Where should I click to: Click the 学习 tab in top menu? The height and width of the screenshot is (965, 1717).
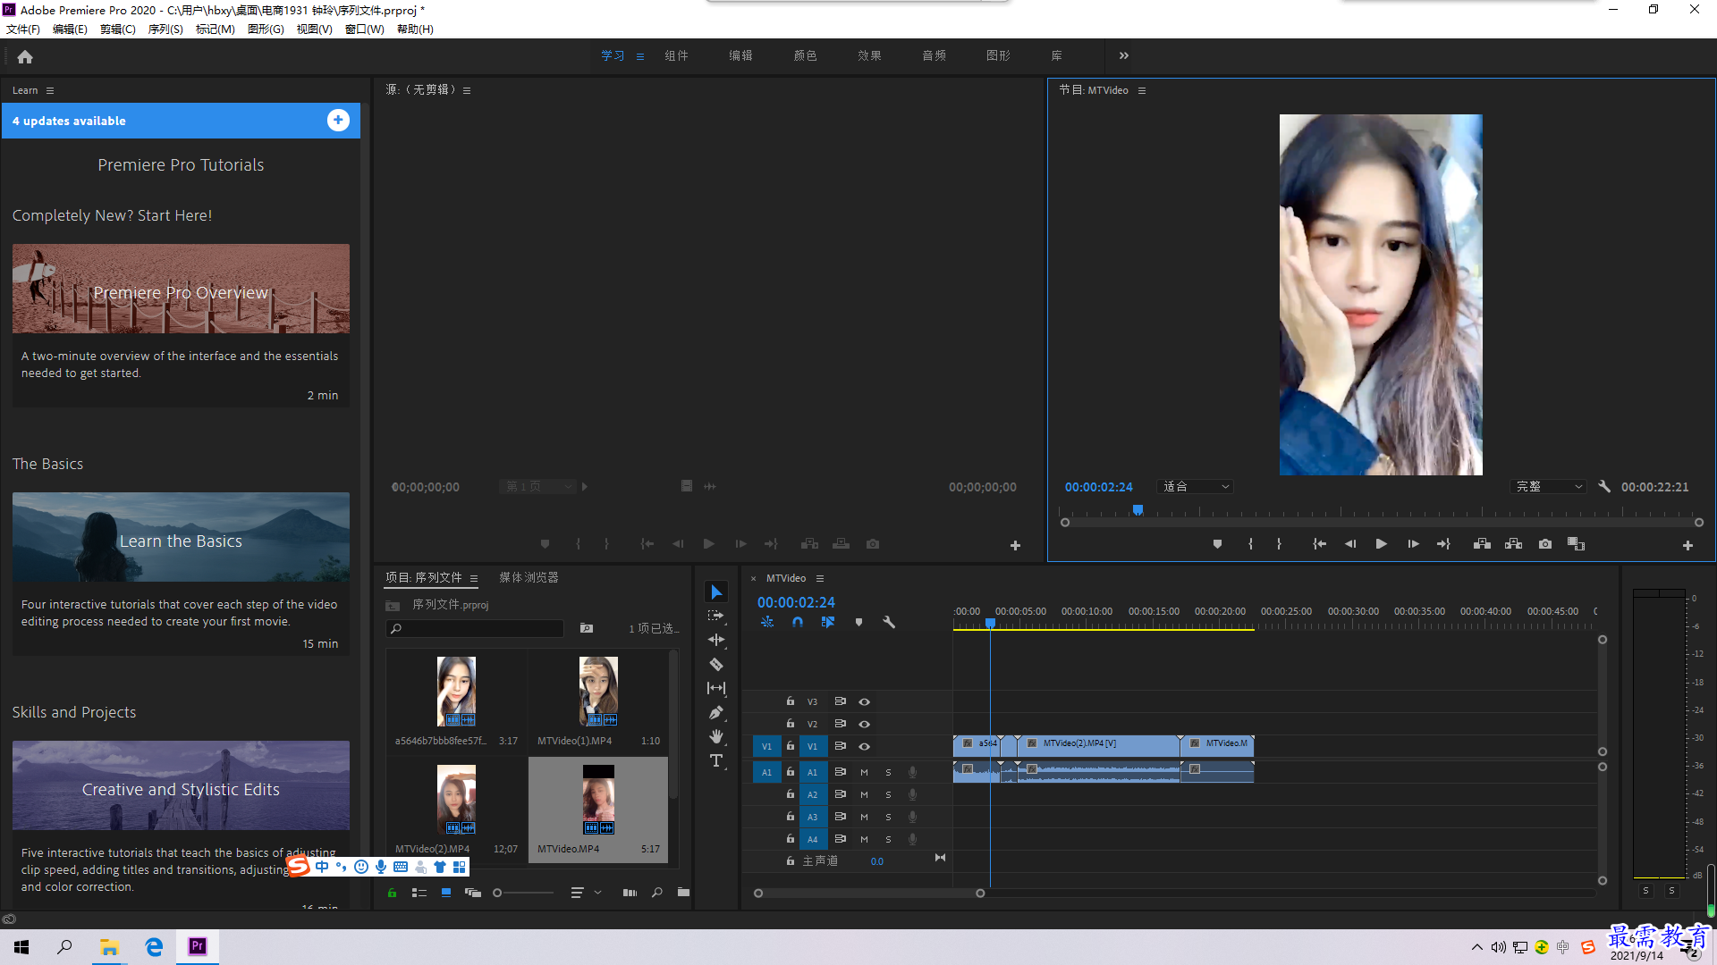tap(613, 55)
